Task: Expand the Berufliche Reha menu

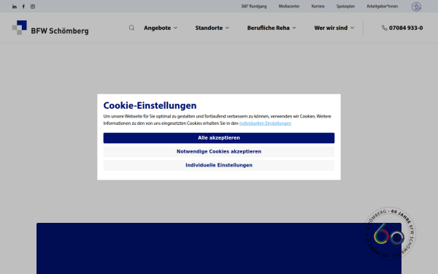Action: [272, 28]
